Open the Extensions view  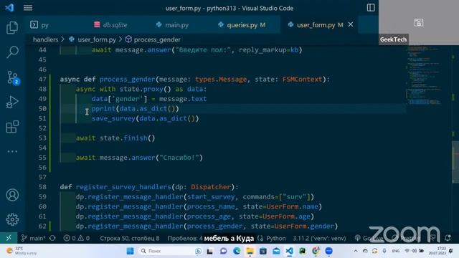pos(12,127)
